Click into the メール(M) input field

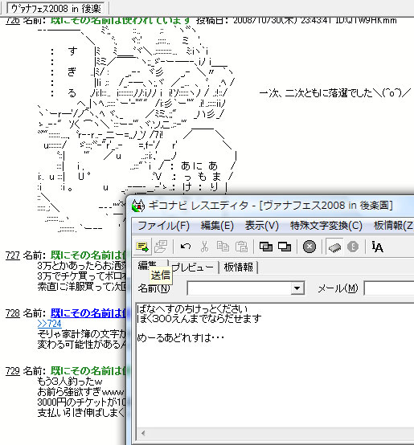point(389,288)
